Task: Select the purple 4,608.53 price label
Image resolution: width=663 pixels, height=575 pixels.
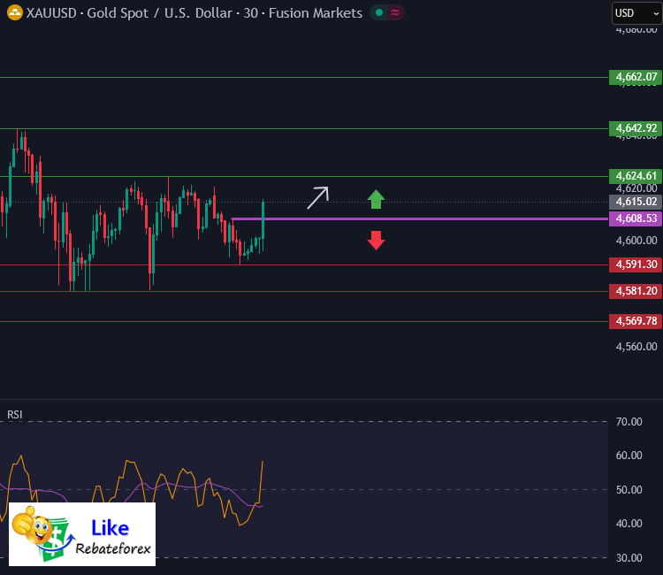Action: (x=636, y=218)
